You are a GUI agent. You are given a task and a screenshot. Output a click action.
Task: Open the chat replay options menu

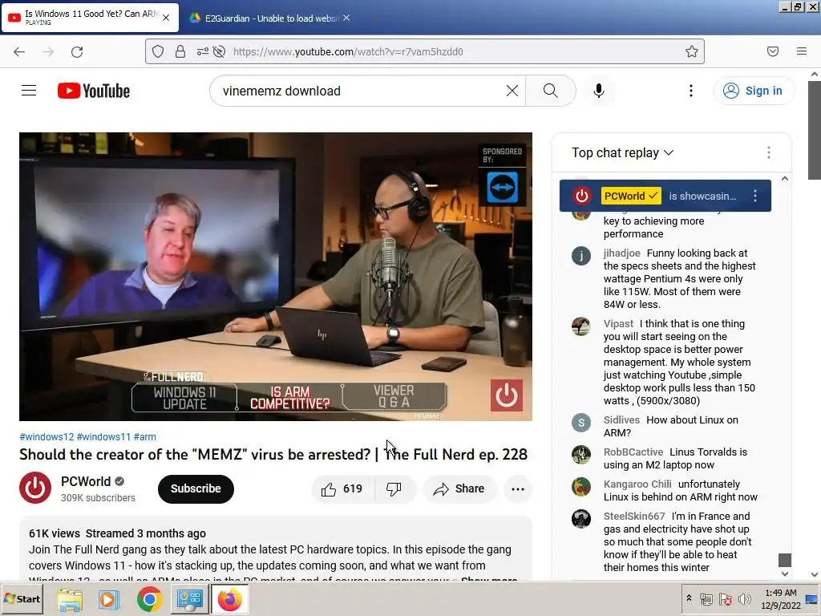click(769, 152)
